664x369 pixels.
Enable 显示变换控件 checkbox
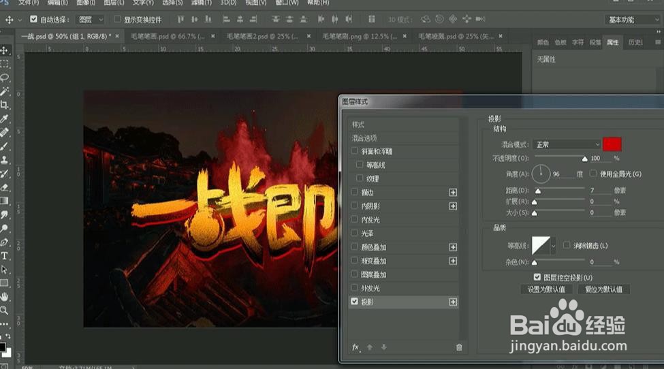[x=117, y=19]
